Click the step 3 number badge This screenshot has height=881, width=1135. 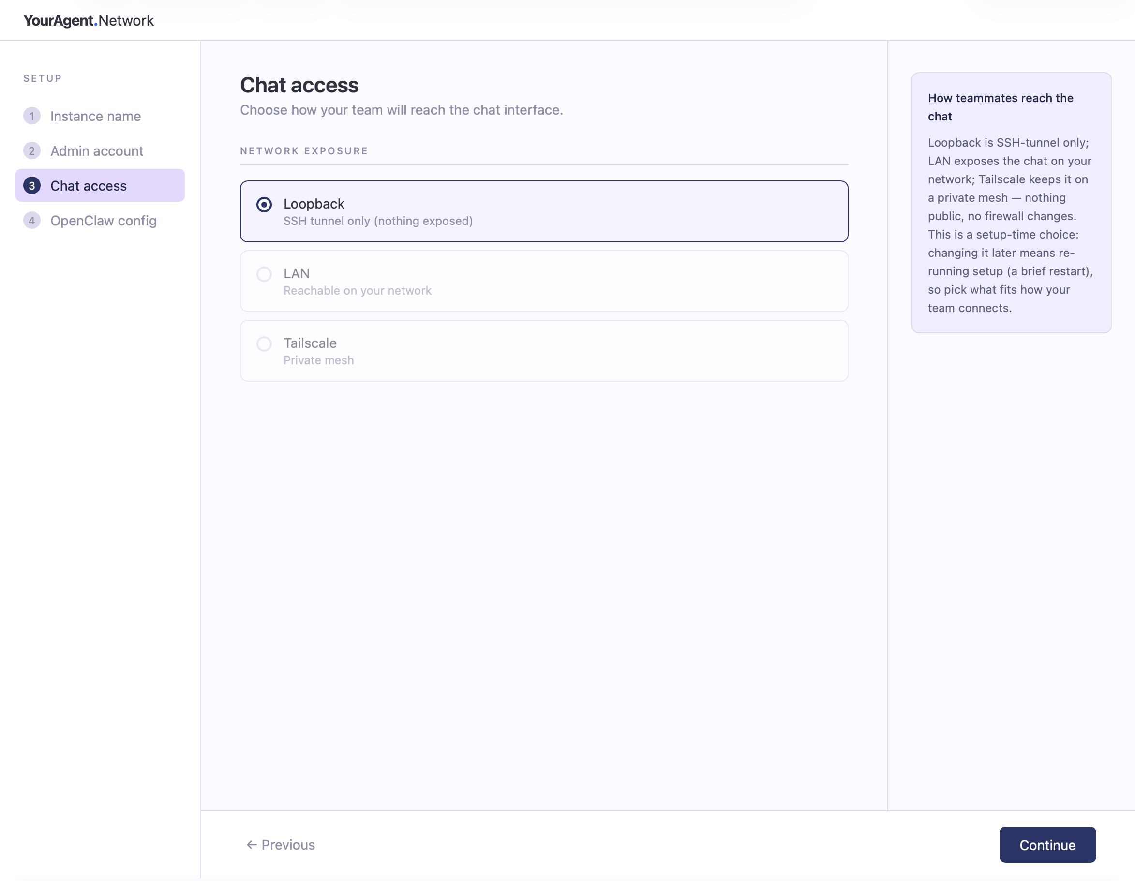tap(32, 186)
